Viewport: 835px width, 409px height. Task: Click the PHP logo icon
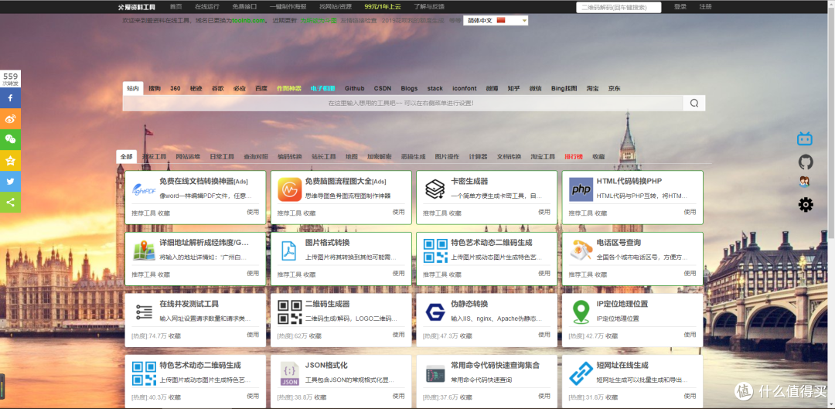pos(581,189)
